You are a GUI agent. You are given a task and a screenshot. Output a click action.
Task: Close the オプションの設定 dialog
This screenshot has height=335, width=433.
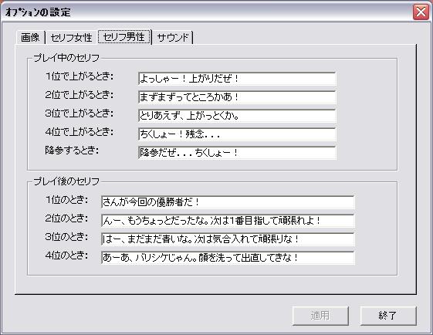point(421,12)
